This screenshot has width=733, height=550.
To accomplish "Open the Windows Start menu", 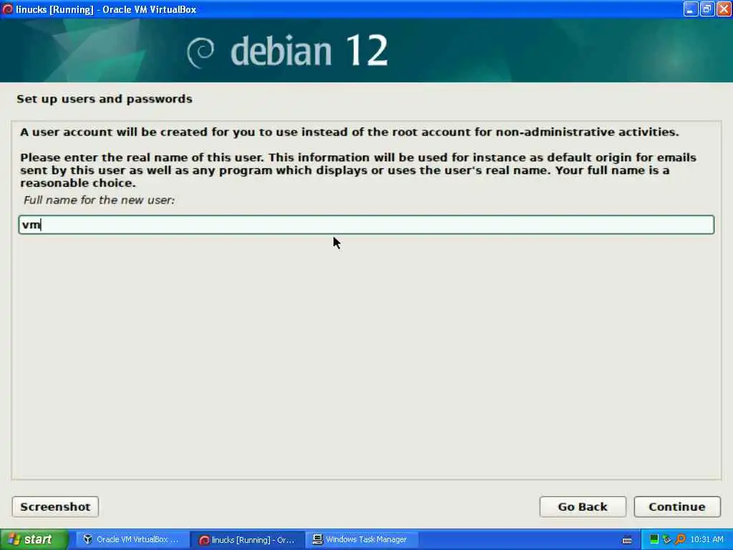I will coord(34,539).
